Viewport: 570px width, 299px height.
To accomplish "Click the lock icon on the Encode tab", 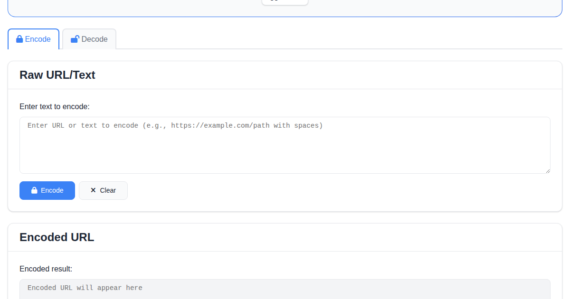I will pyautogui.click(x=19, y=39).
